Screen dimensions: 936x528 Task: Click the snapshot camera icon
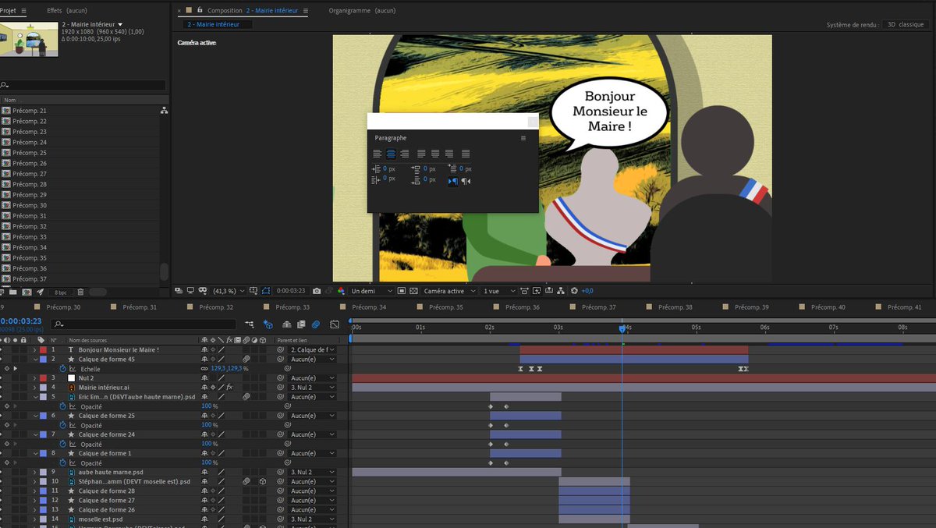317,291
